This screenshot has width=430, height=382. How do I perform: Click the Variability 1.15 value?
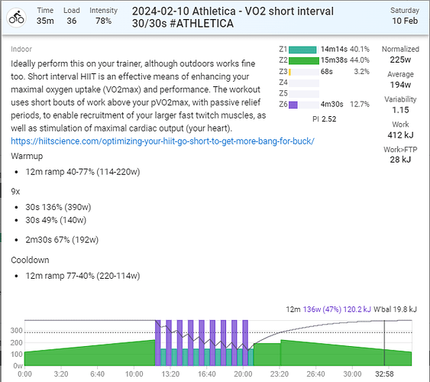[400, 110]
